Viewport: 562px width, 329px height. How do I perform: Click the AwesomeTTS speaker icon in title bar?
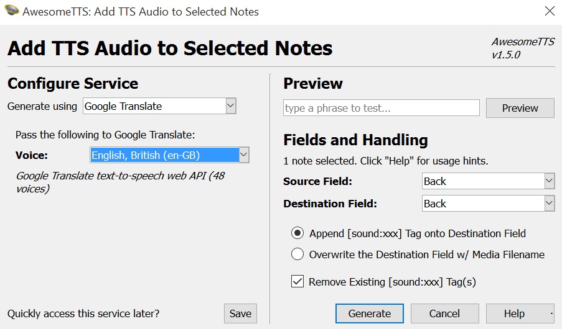coord(12,11)
